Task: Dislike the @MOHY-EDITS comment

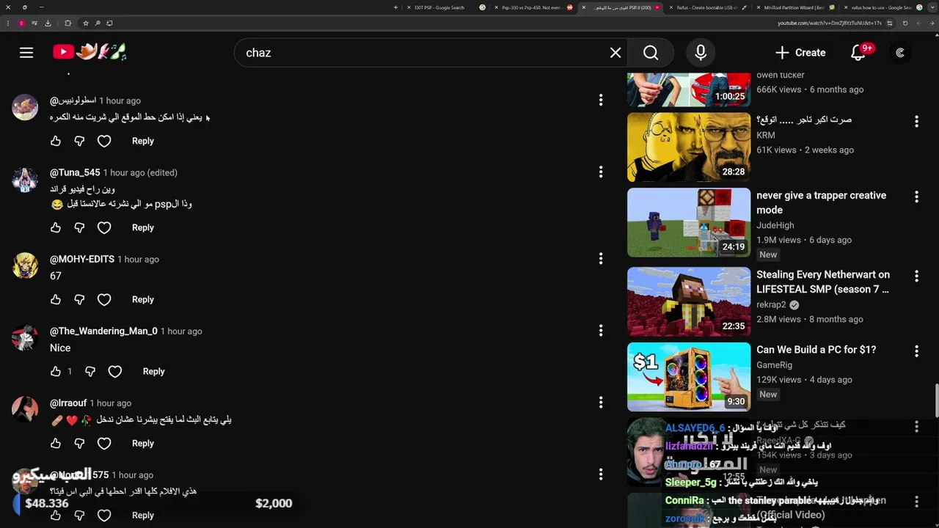Action: (x=79, y=299)
